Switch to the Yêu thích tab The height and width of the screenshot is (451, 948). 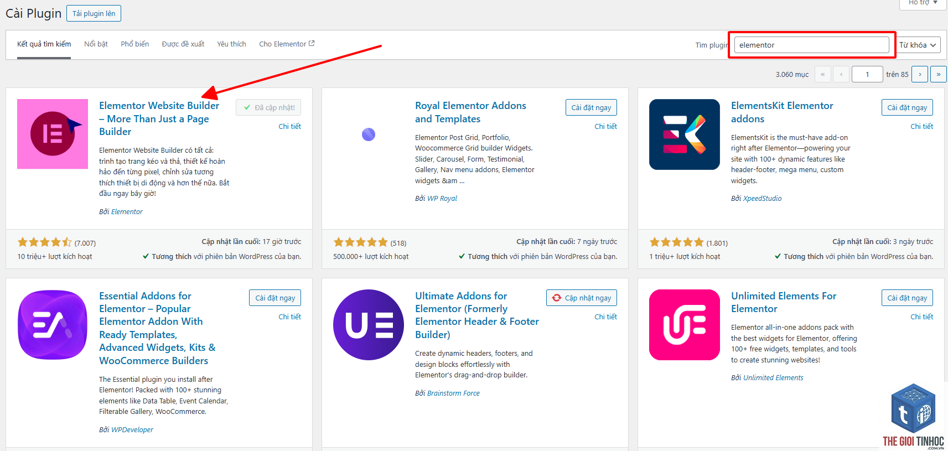tap(231, 44)
